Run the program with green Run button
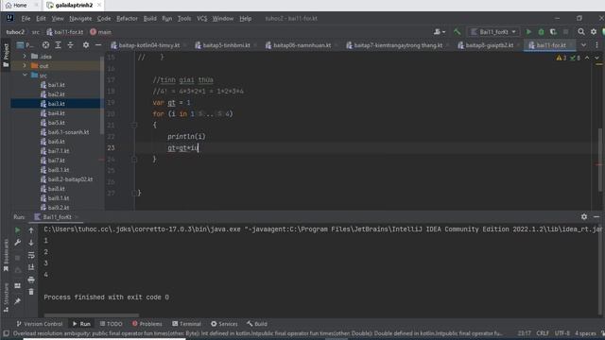 528,31
